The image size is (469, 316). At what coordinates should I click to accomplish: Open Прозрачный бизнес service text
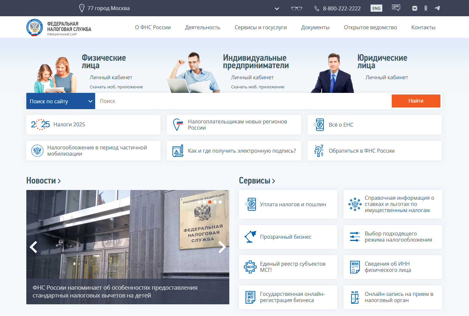pyautogui.click(x=286, y=237)
